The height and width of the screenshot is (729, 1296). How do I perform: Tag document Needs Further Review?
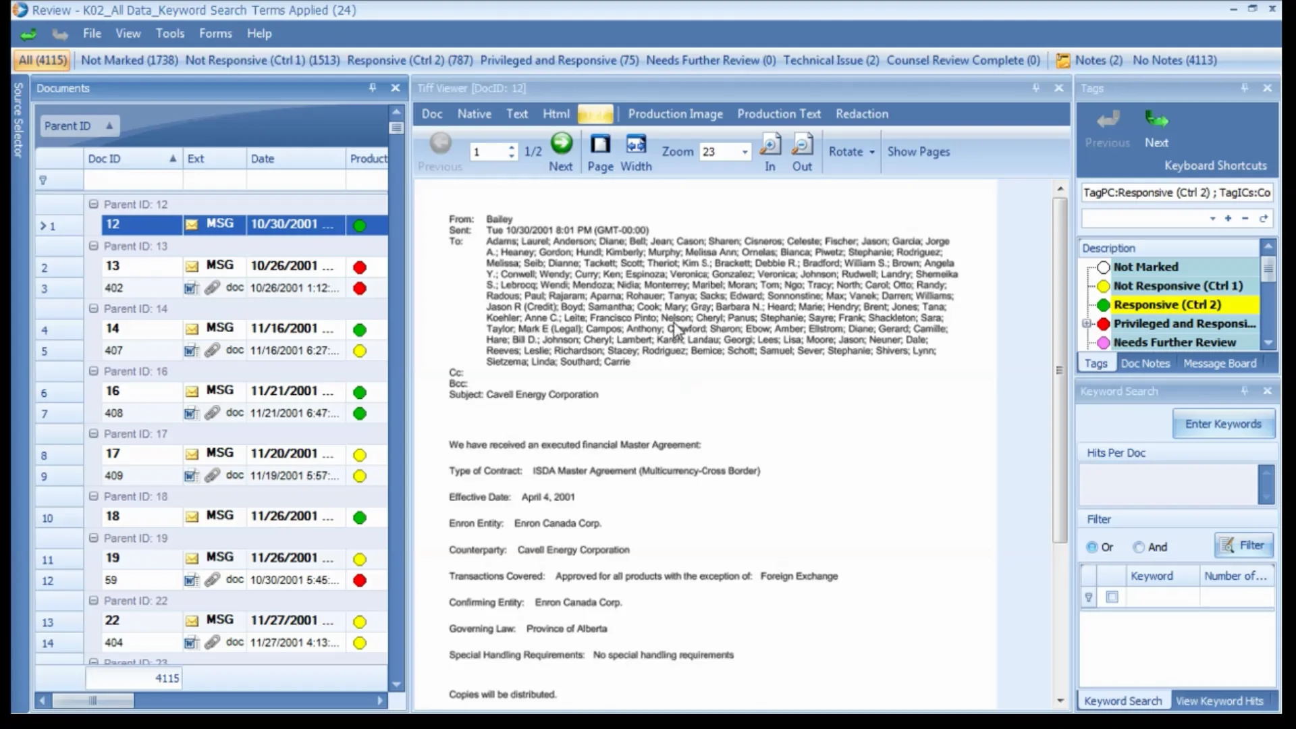pyautogui.click(x=1174, y=343)
